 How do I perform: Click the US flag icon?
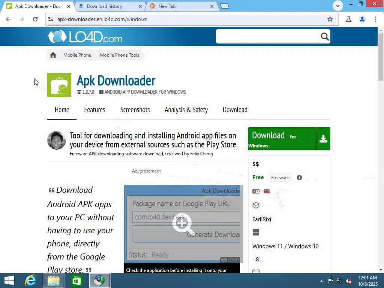pos(267,191)
